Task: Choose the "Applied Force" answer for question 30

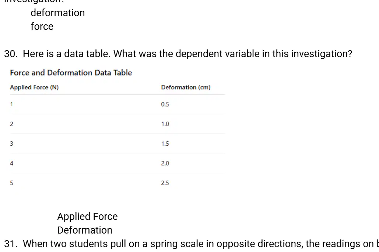Action: pyautogui.click(x=87, y=217)
